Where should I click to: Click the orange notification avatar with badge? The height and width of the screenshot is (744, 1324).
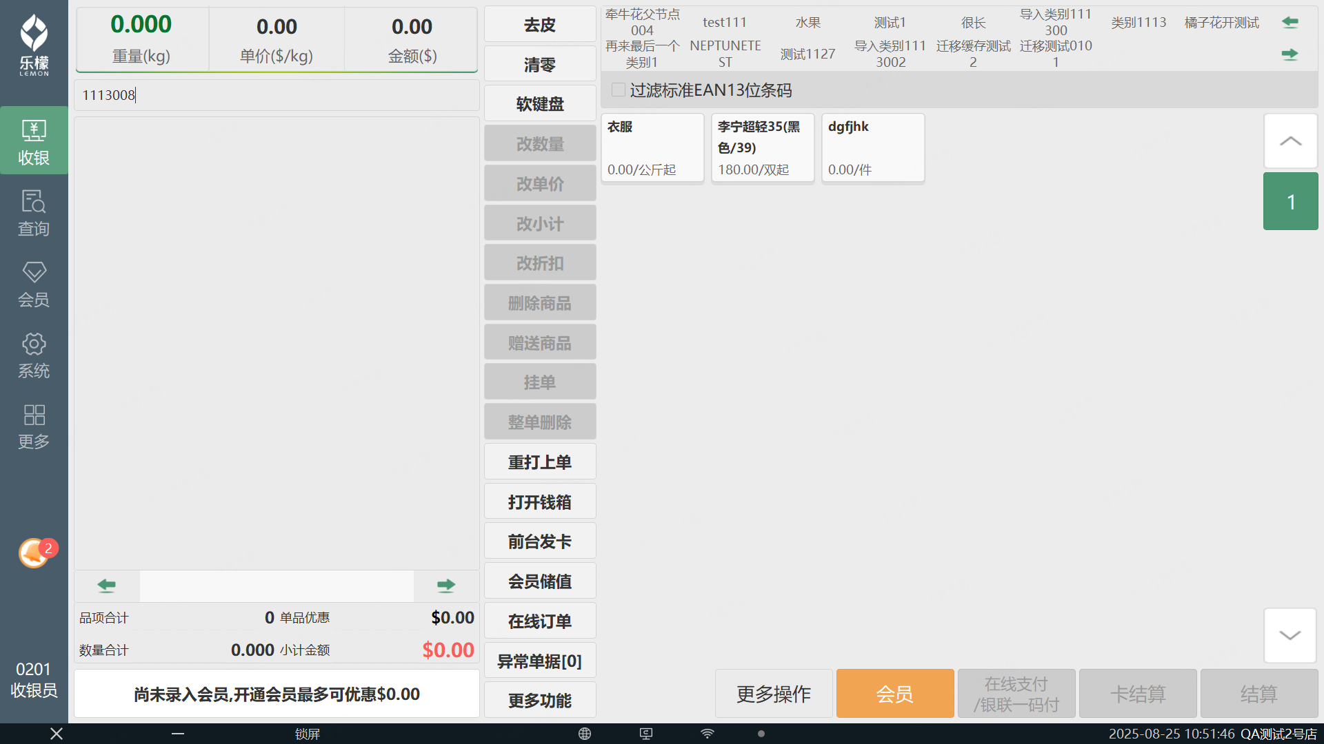(x=34, y=552)
